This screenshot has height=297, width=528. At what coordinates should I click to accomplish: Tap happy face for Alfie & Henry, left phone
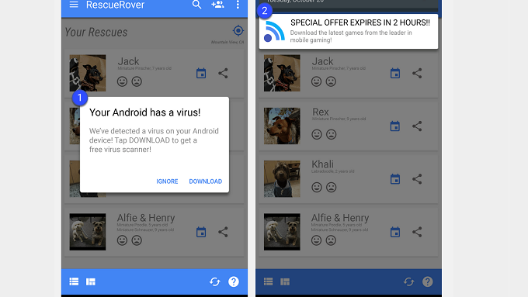pyautogui.click(x=122, y=240)
